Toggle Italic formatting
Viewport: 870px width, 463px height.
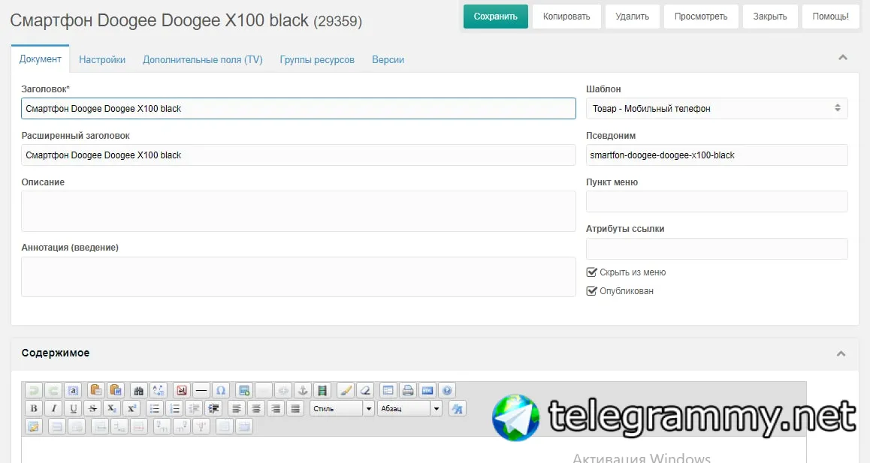tap(53, 409)
